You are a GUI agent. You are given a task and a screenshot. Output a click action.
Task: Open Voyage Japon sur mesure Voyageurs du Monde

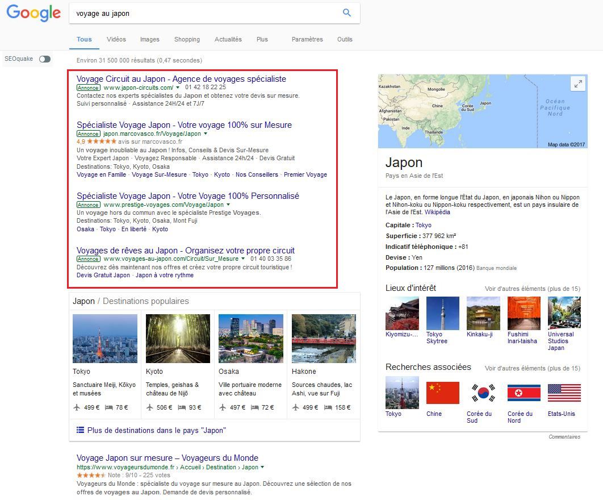[x=167, y=458]
